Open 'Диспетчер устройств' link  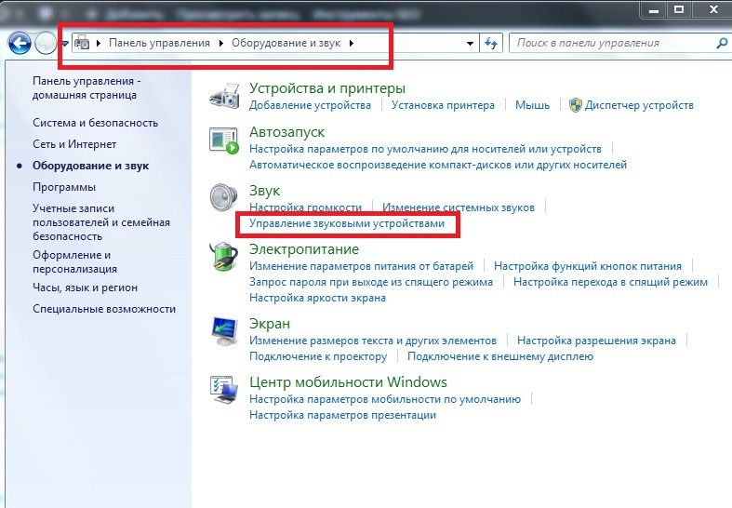pos(639,105)
